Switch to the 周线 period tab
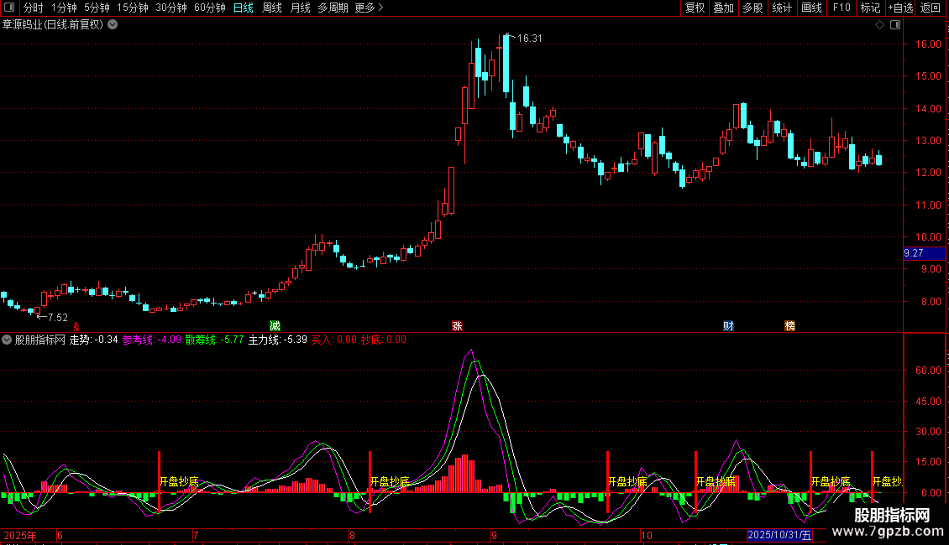 point(272,8)
